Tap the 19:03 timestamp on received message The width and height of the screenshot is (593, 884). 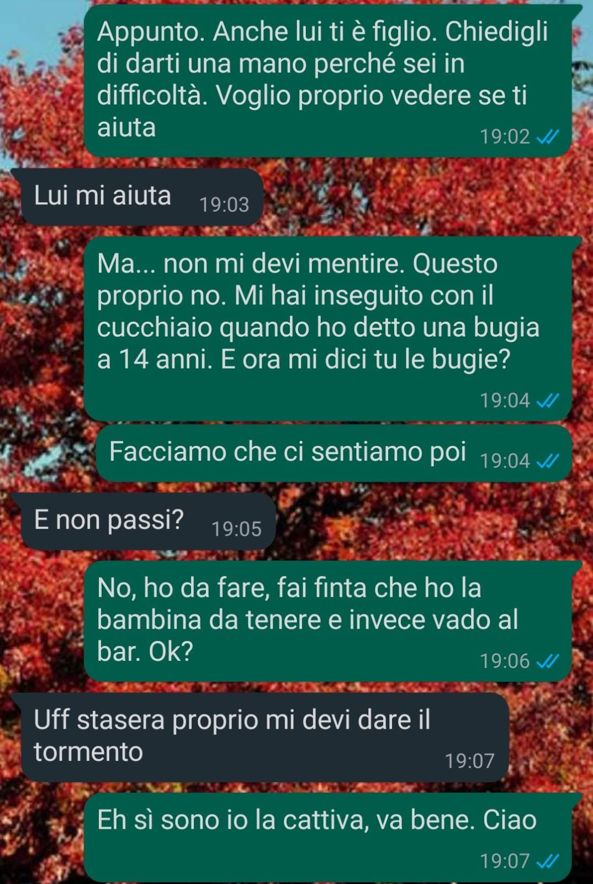pos(224,205)
